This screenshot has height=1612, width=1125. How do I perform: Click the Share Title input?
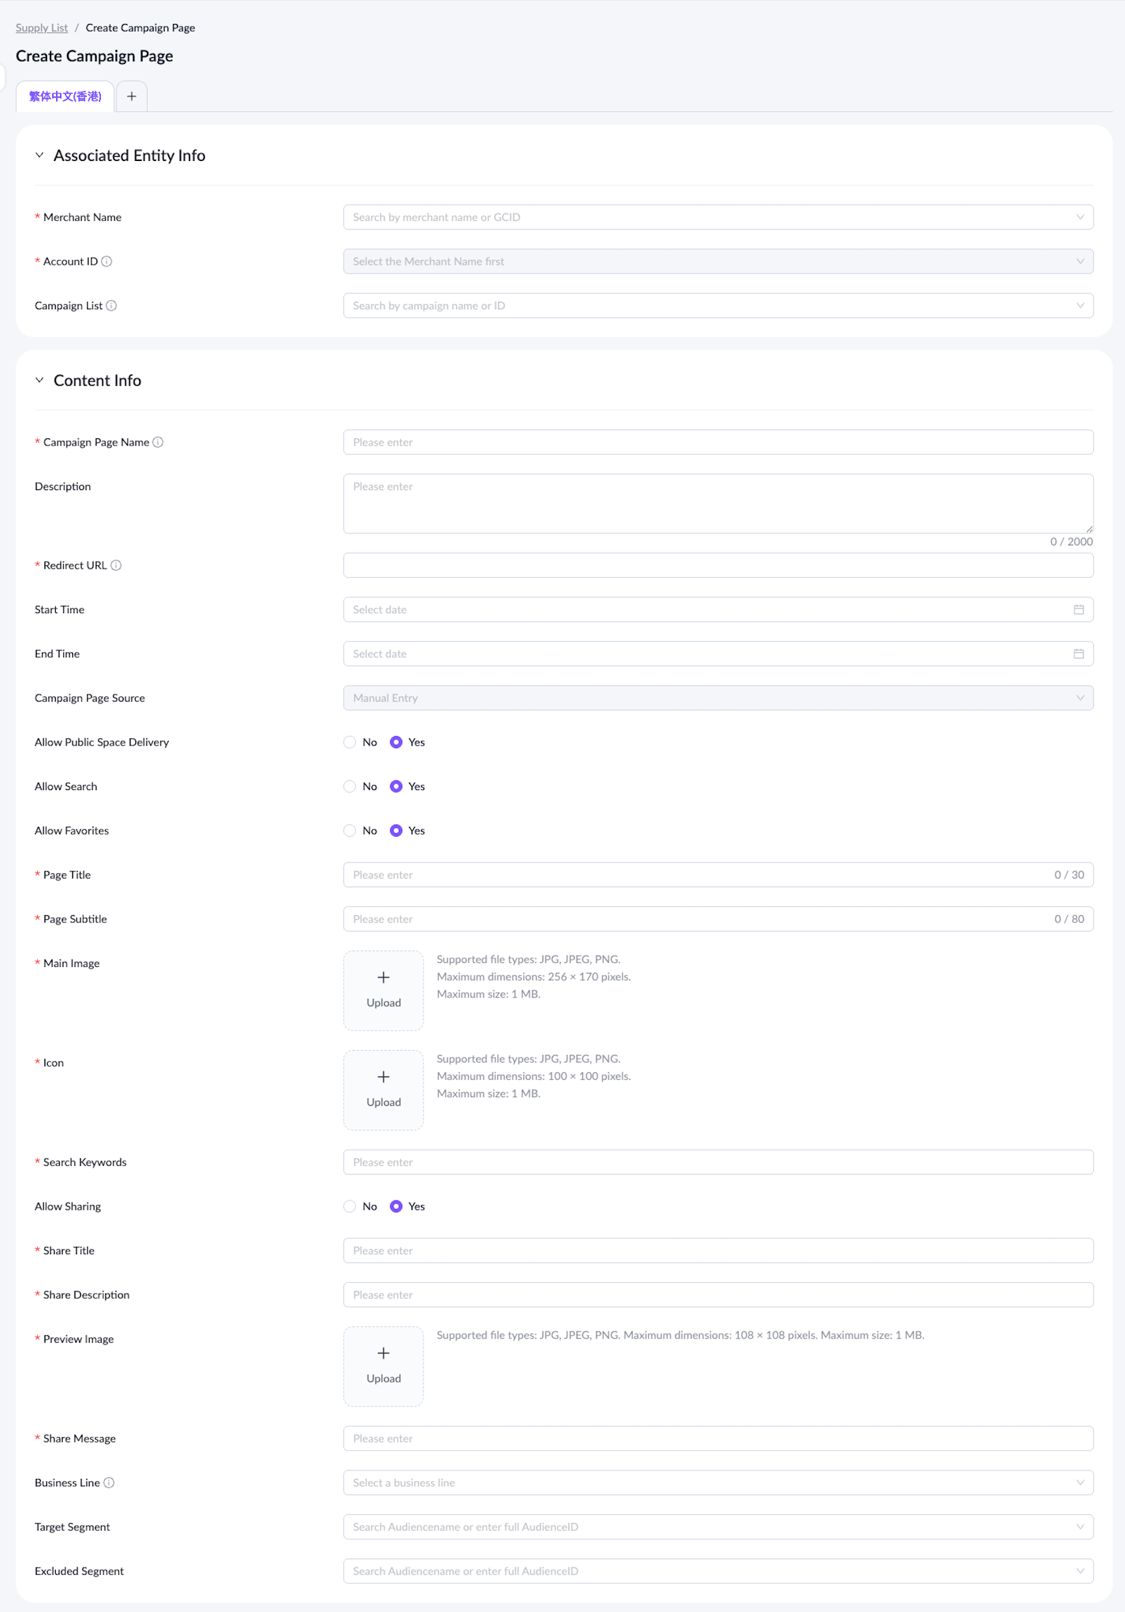tap(718, 1250)
